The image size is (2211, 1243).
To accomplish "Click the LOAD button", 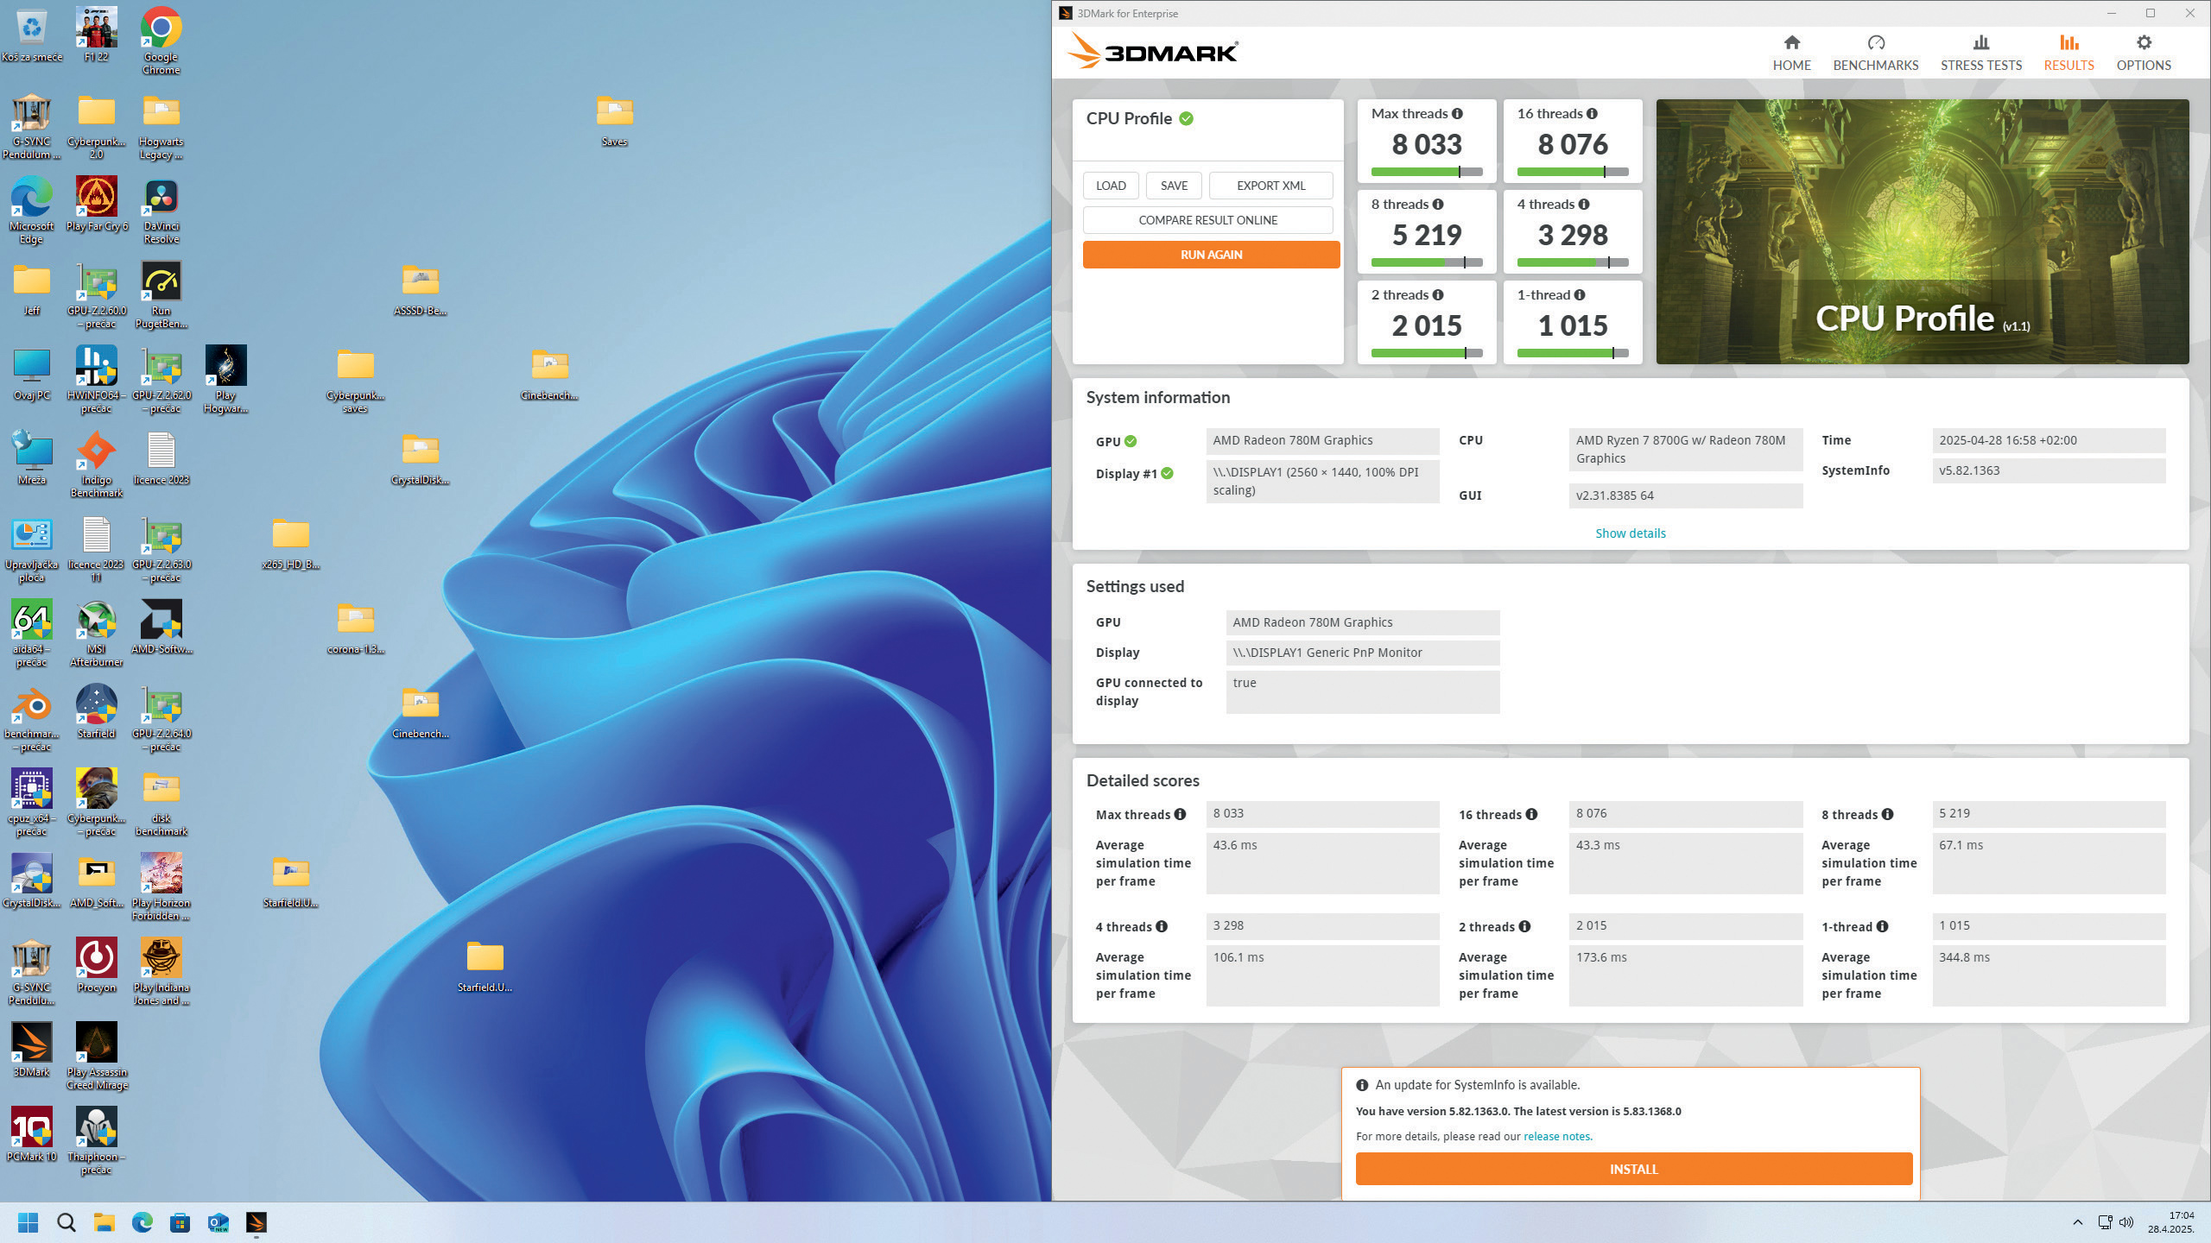I will [x=1111, y=186].
